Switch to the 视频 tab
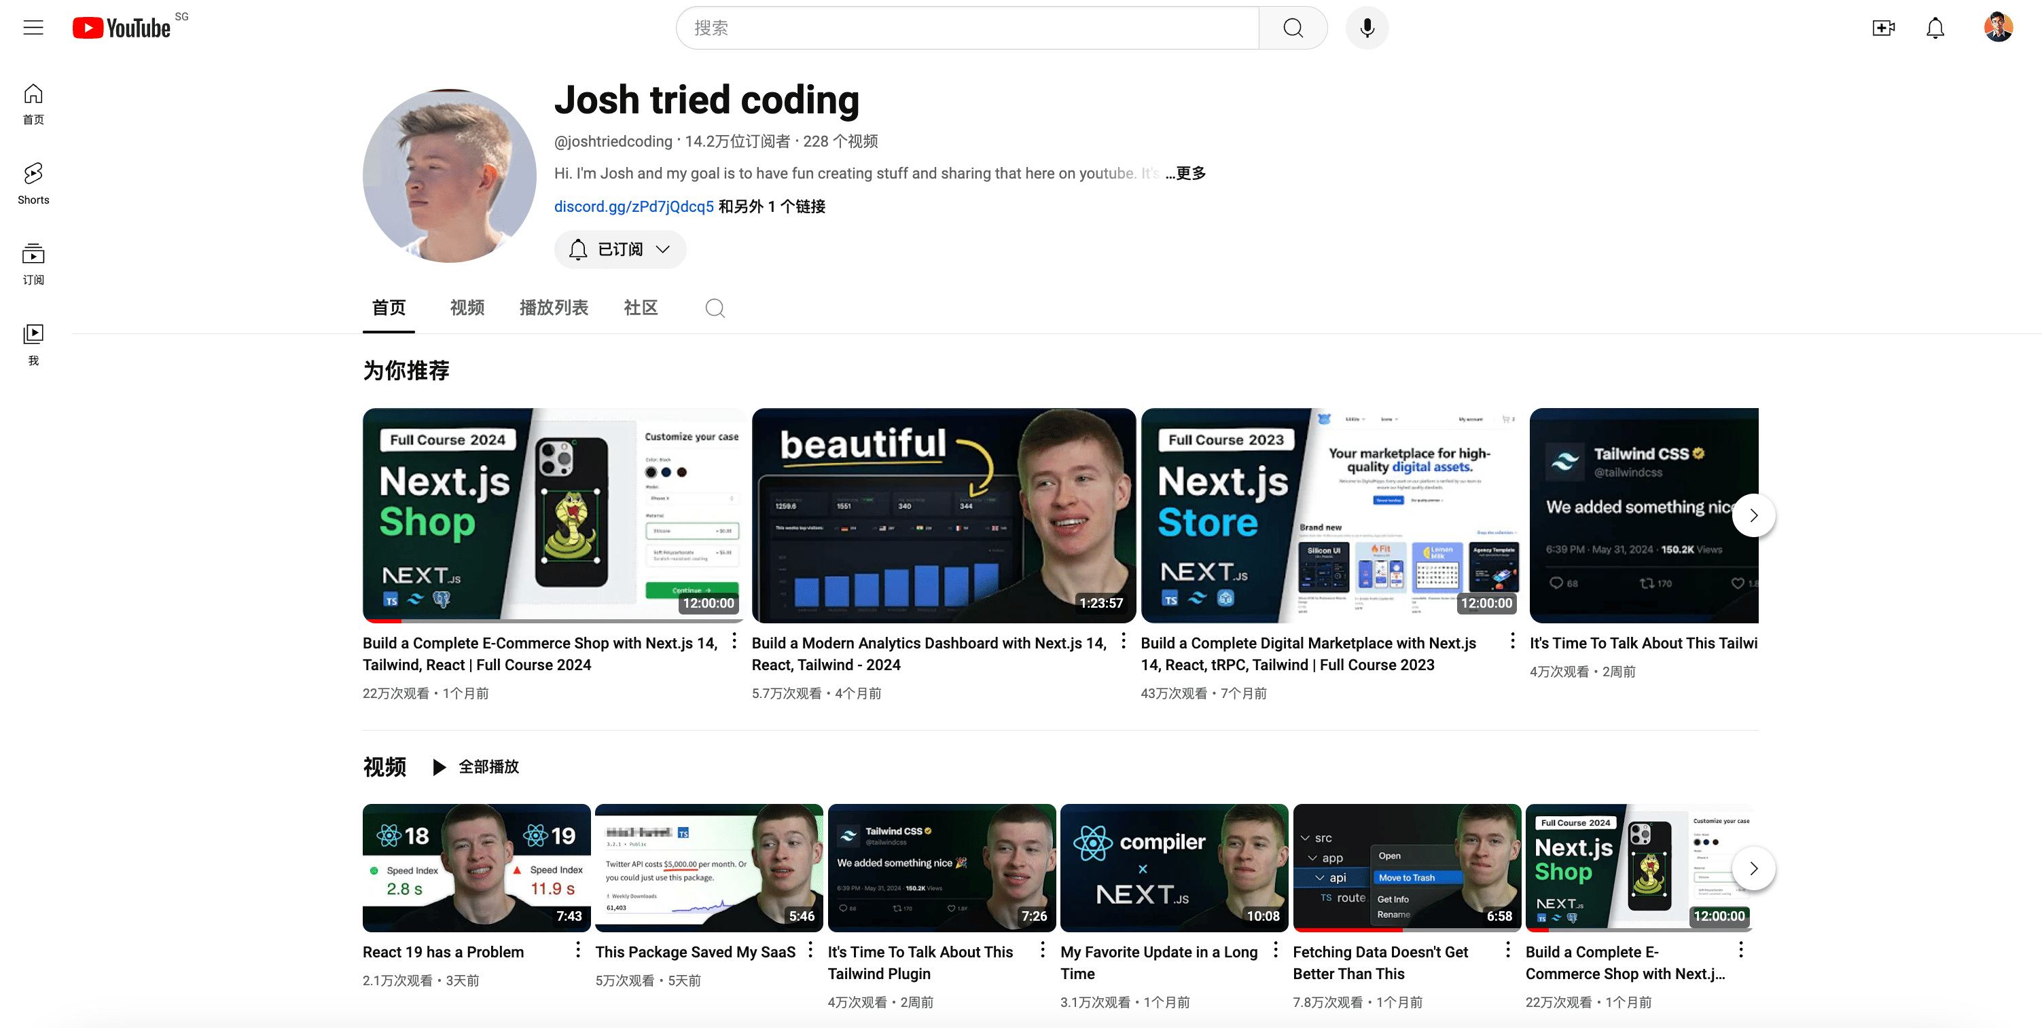 (x=467, y=308)
